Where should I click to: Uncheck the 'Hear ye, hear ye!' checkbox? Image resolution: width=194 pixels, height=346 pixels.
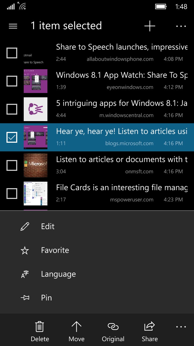[12, 137]
